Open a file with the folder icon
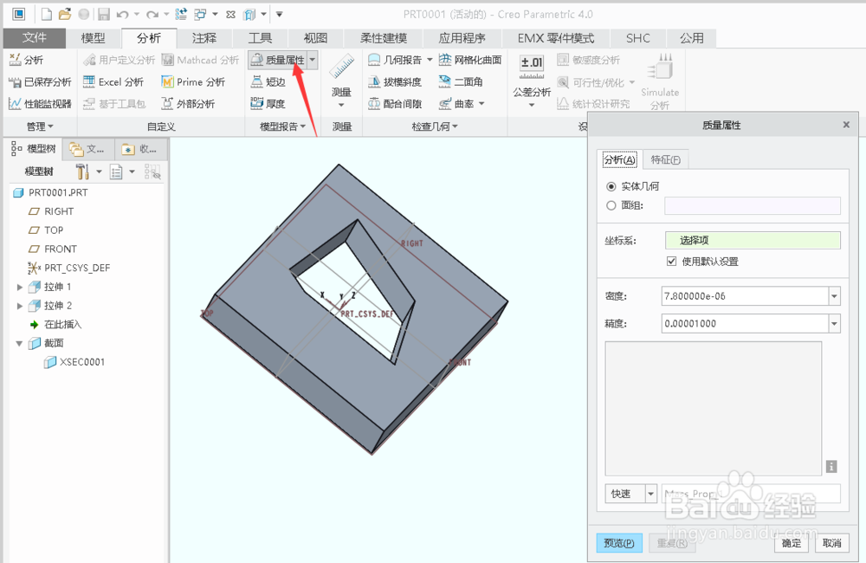 click(x=65, y=15)
